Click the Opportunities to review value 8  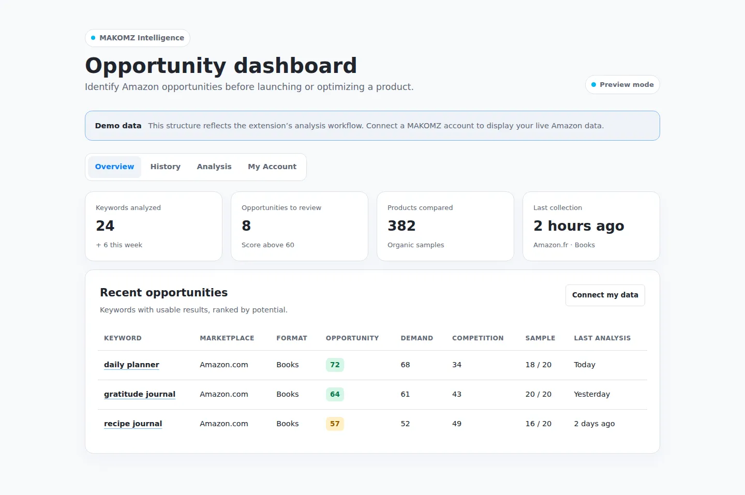click(x=246, y=226)
